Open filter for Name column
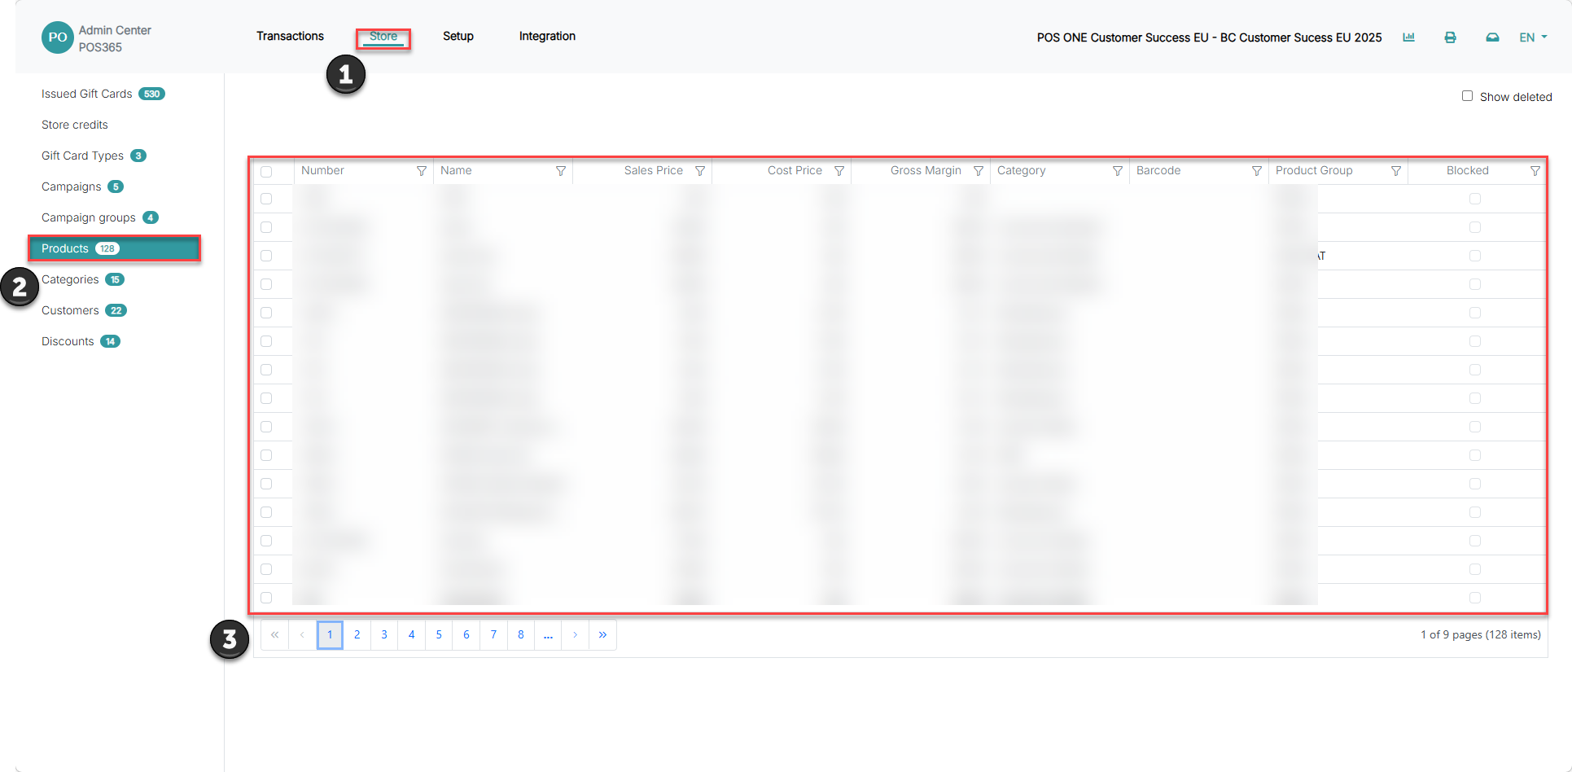The height and width of the screenshot is (772, 1572). (x=560, y=171)
